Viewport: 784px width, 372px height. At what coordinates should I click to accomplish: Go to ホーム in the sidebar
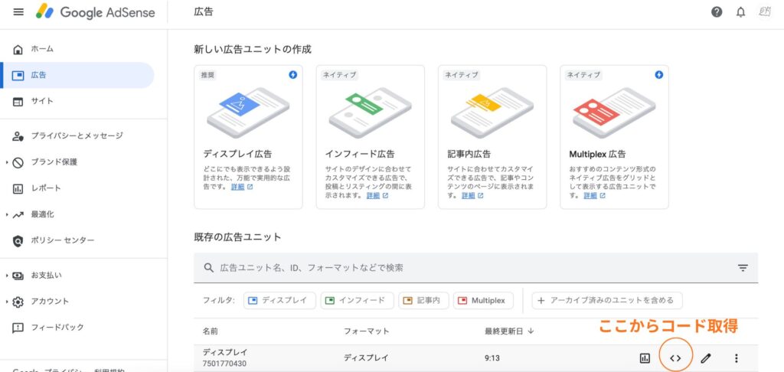[x=42, y=49]
